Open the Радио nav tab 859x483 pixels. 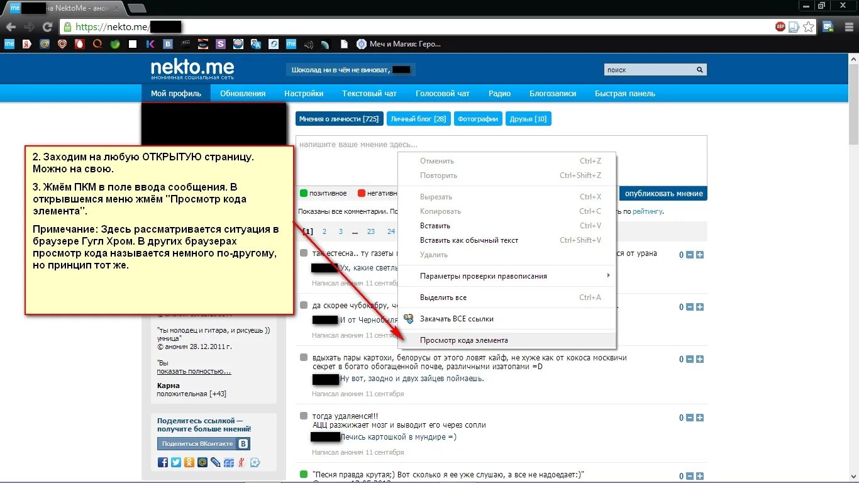(x=499, y=93)
